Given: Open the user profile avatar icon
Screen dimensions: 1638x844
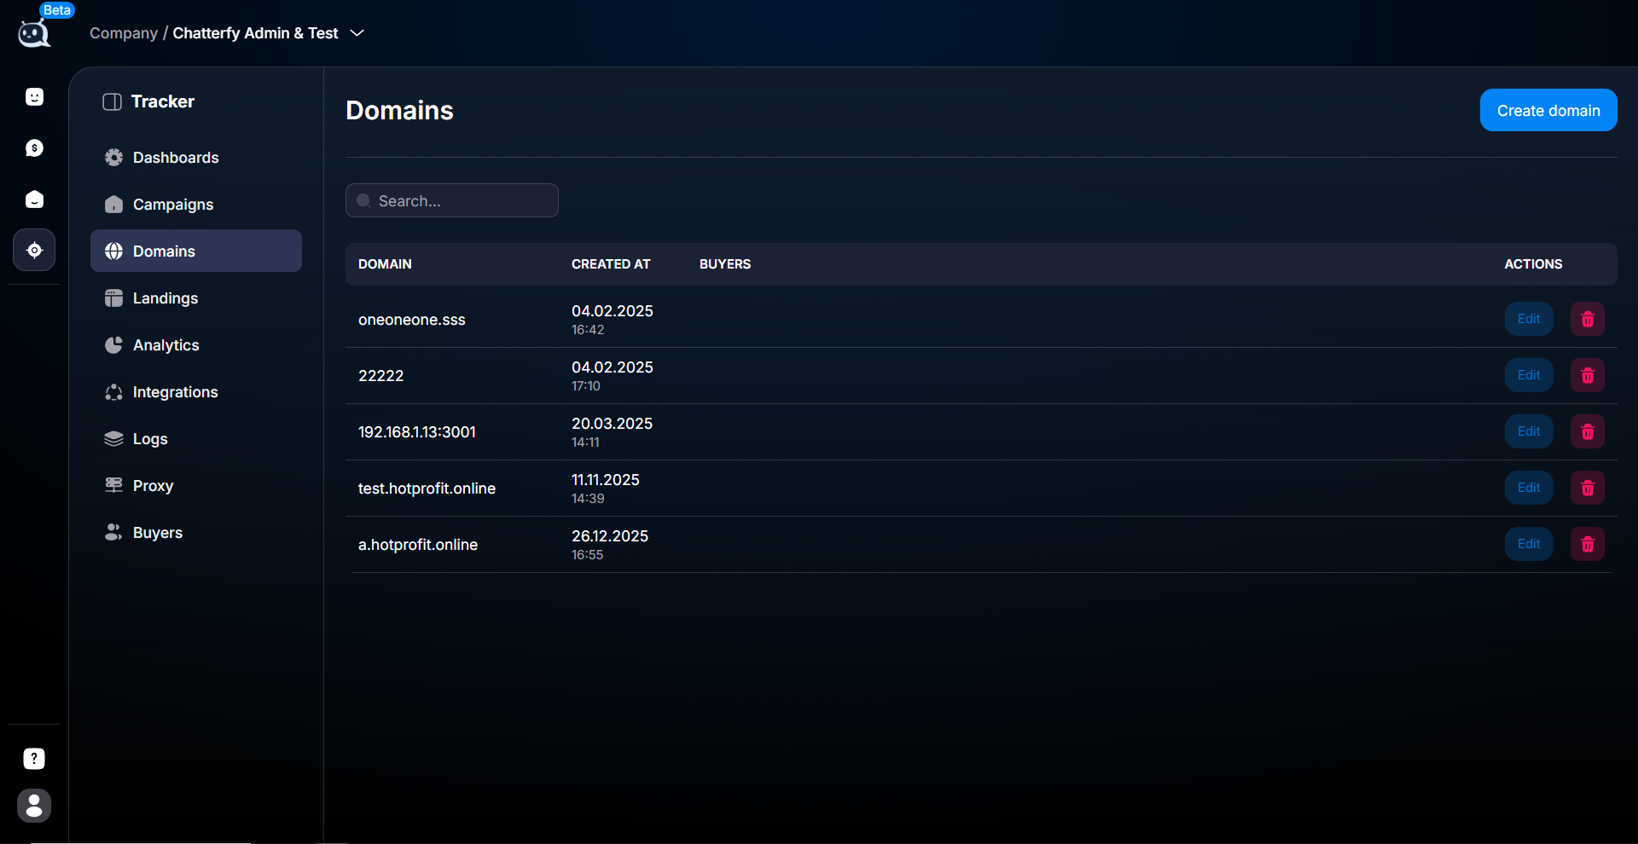Looking at the screenshot, I should pos(34,806).
